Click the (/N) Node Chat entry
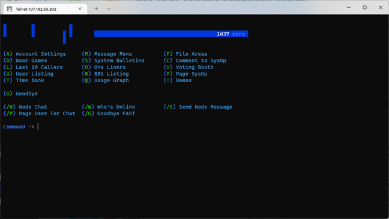 pos(25,107)
